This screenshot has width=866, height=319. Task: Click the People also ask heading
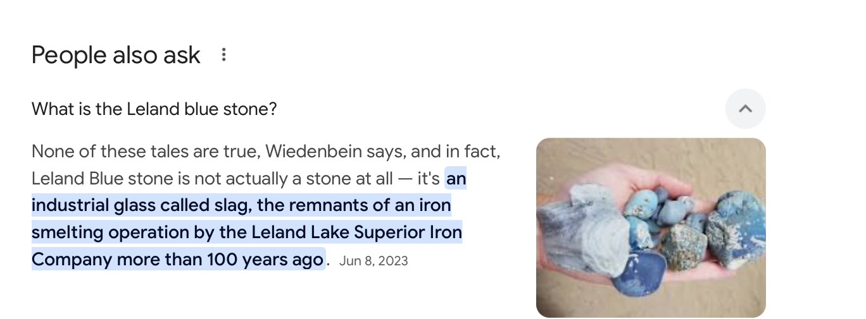click(x=116, y=56)
